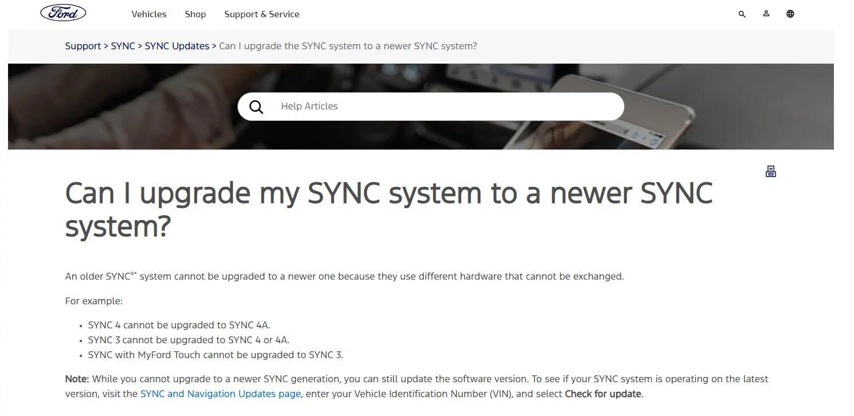Screen dimensions: 854x416
Task: Click the magnifier inside Help Articles search bar
Action: (256, 107)
